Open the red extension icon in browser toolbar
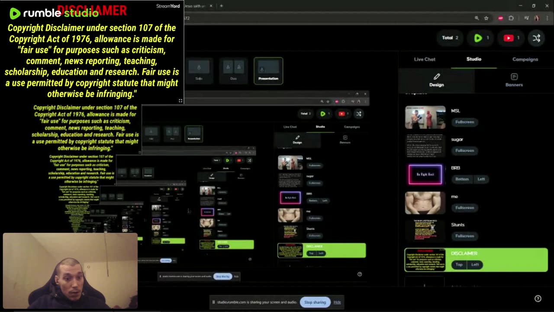 pos(501,18)
